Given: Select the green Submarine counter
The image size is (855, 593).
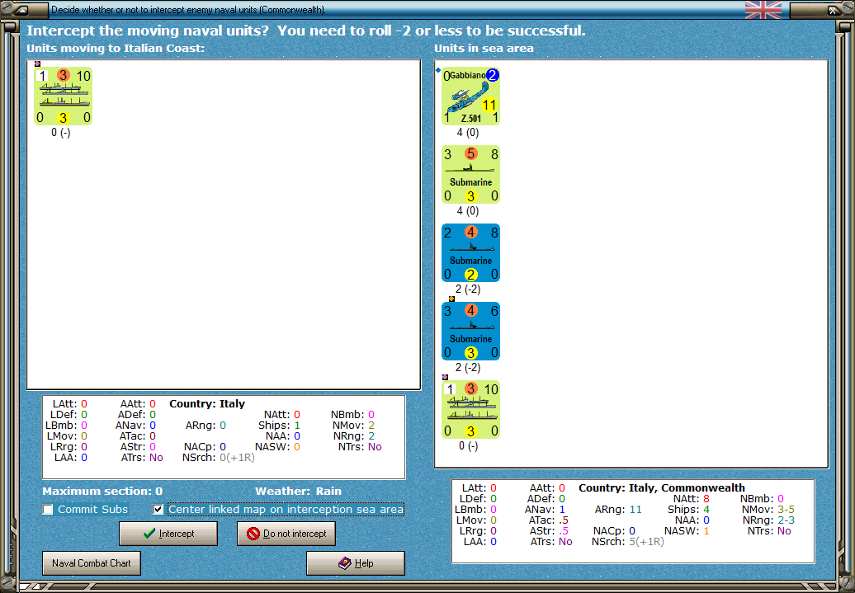Looking at the screenshot, I should click(470, 174).
